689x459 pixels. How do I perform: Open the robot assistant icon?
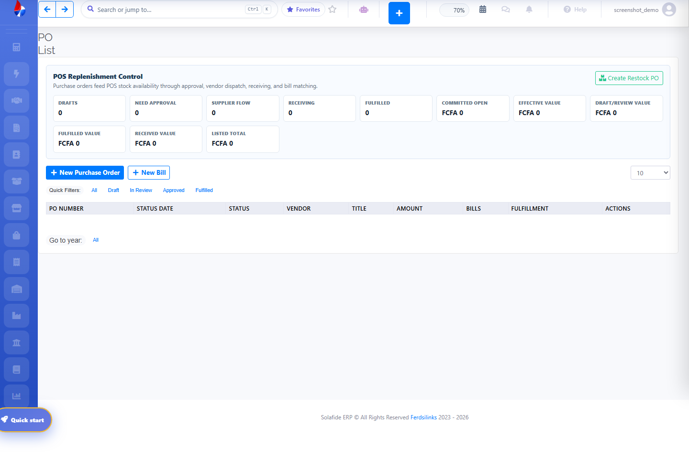(364, 10)
